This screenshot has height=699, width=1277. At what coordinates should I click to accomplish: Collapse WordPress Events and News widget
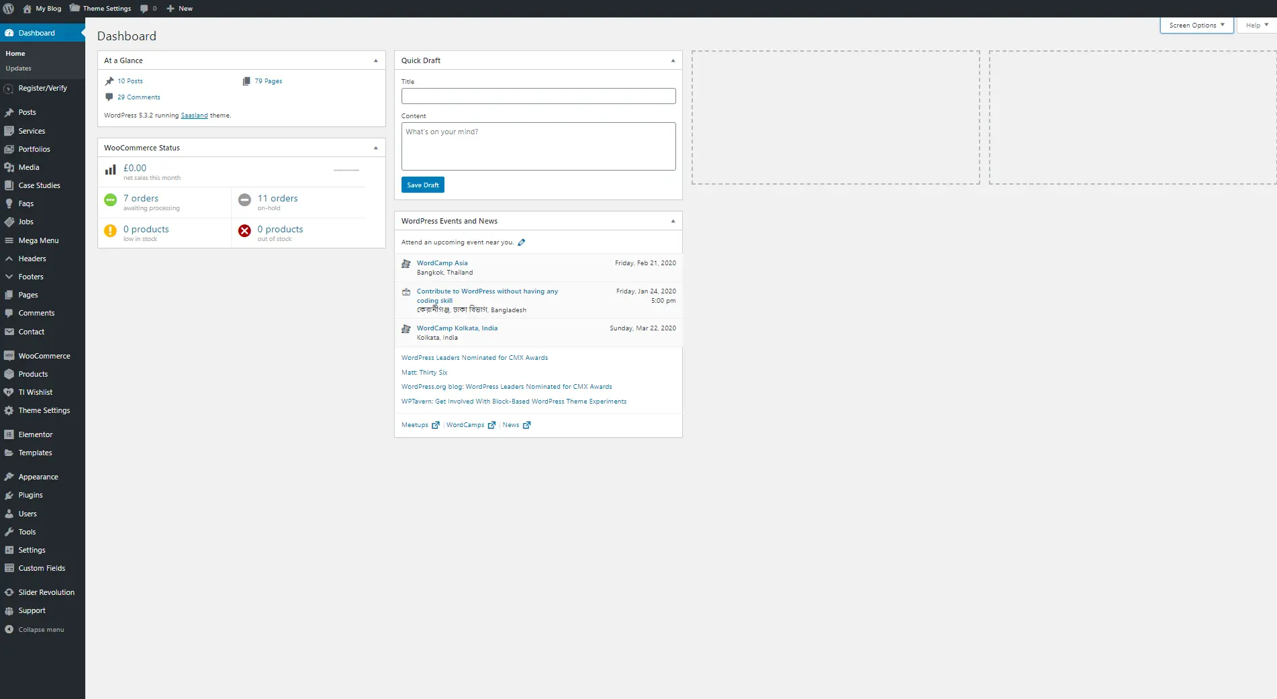(673, 221)
